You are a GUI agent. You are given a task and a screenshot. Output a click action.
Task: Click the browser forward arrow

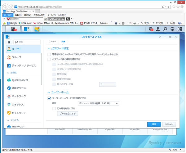coord(11,7)
